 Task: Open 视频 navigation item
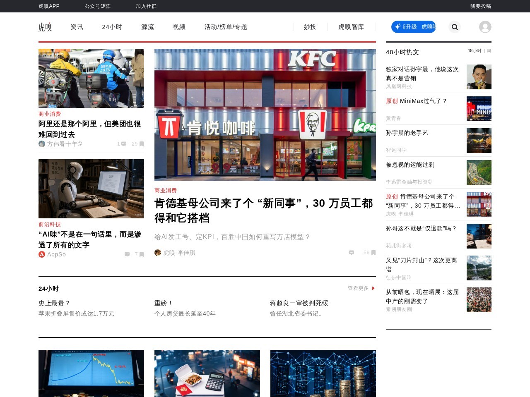tap(179, 27)
